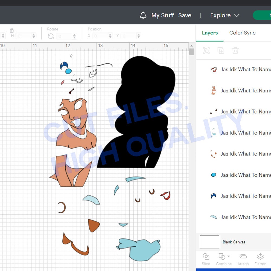The width and height of the screenshot is (271, 271).
Task: Select the layer with red lips thumbnail
Action: 234,69
